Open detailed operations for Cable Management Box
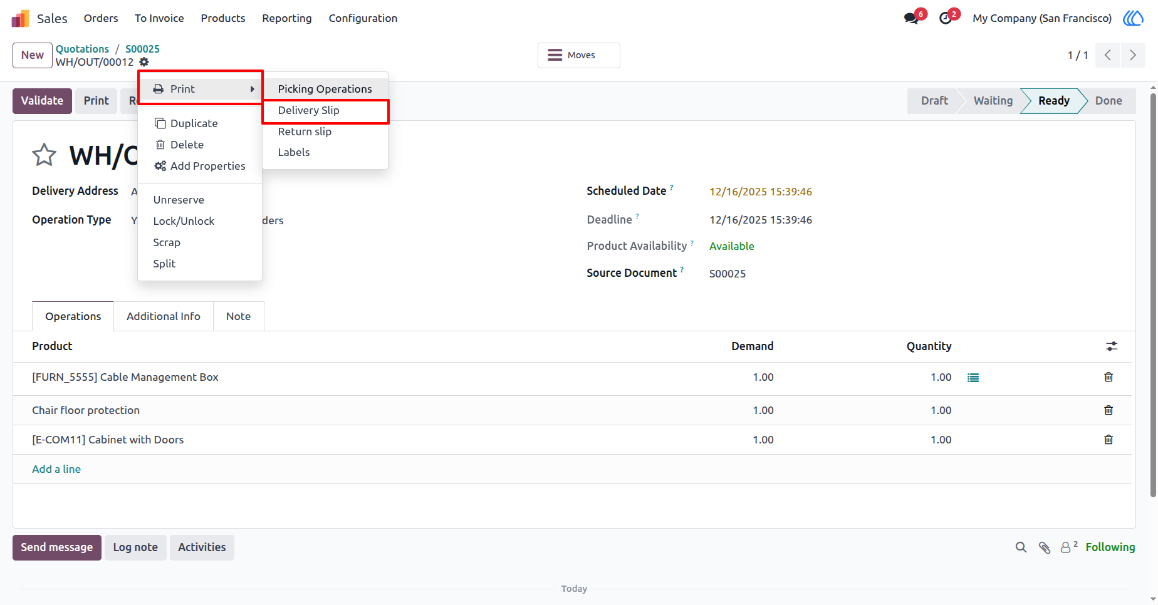 point(973,378)
